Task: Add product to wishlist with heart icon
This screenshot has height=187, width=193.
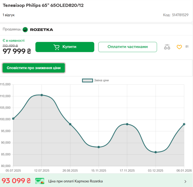Action: [x=179, y=47]
